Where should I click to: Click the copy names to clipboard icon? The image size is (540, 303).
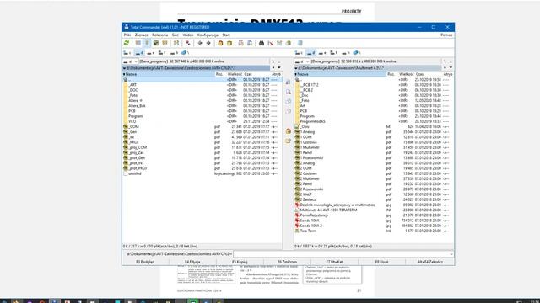tap(289, 43)
